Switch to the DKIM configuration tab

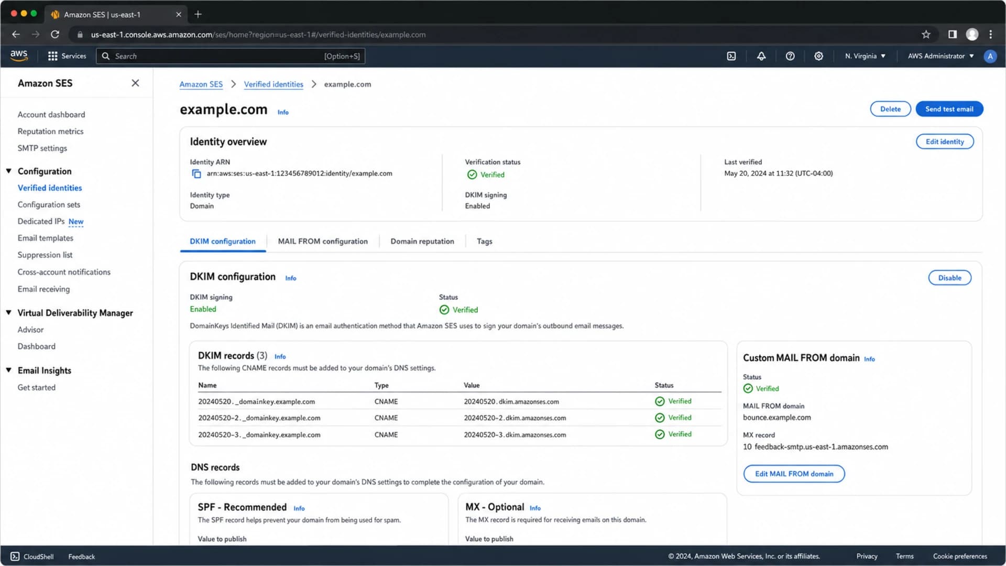tap(223, 242)
